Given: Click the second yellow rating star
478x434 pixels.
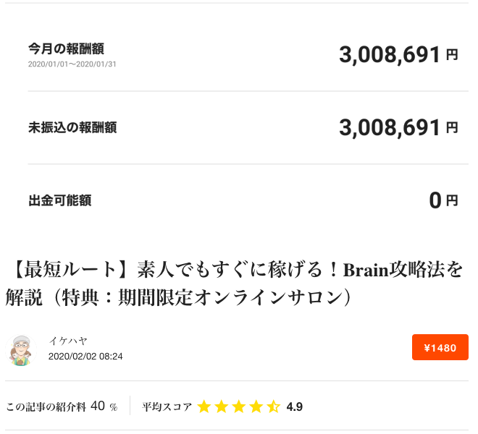Looking at the screenshot, I should coord(222,407).
